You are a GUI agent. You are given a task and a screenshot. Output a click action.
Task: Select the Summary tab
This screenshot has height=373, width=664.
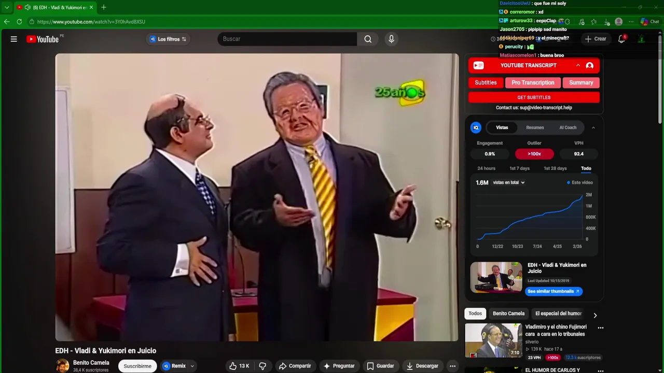click(x=581, y=82)
